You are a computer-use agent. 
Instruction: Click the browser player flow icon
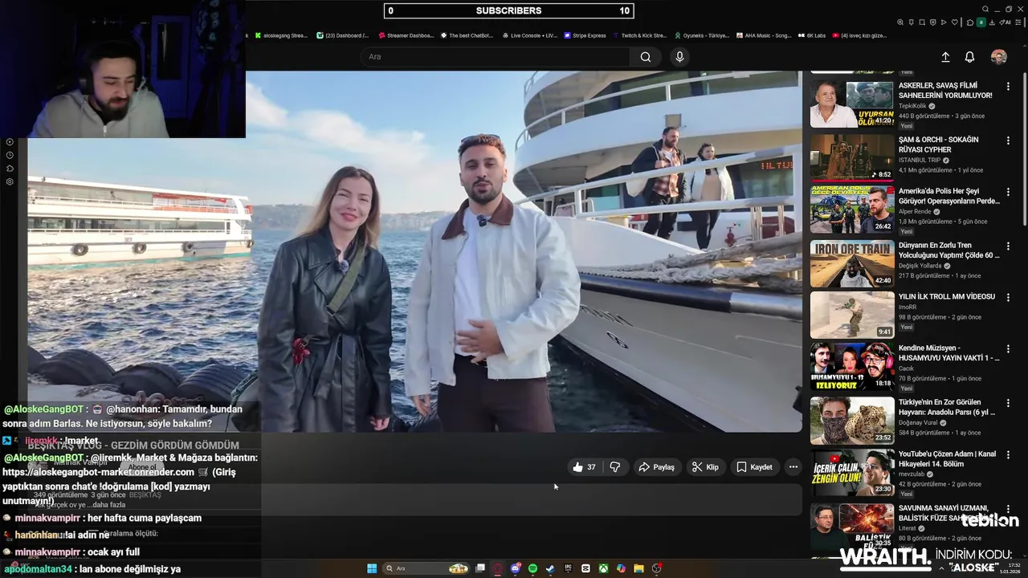pyautogui.click(x=944, y=22)
